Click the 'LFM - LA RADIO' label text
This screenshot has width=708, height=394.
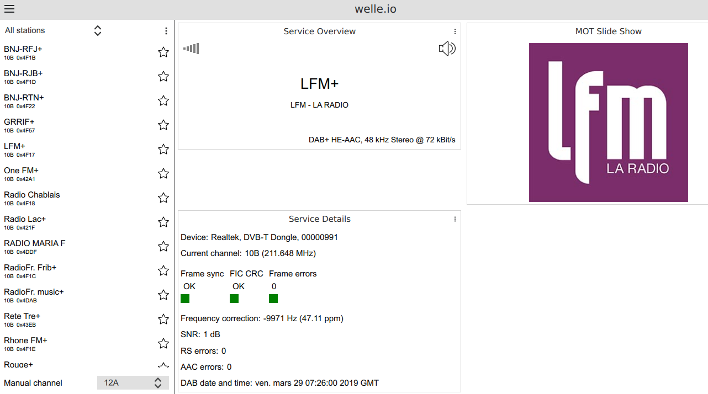click(319, 105)
